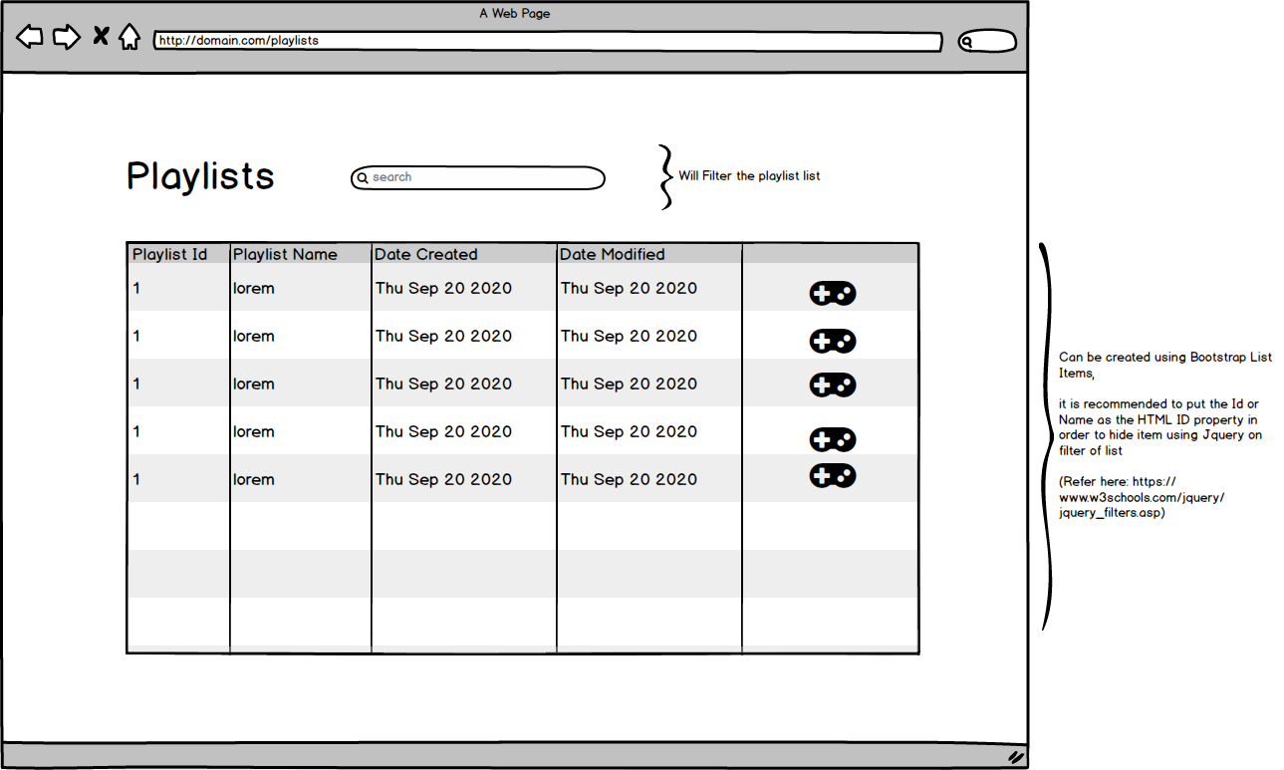Screen dimensions: 1284x770
Task: Stop page loading with the X icon
Action: coord(101,37)
